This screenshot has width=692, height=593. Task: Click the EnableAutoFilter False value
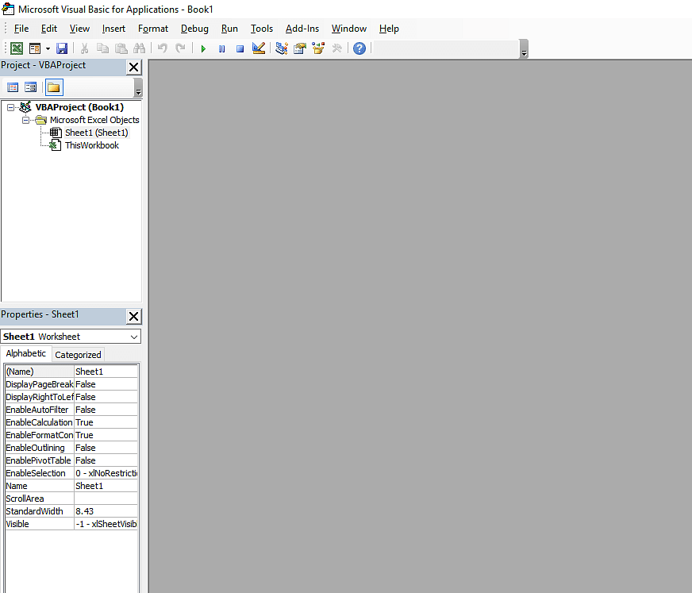tap(106, 410)
